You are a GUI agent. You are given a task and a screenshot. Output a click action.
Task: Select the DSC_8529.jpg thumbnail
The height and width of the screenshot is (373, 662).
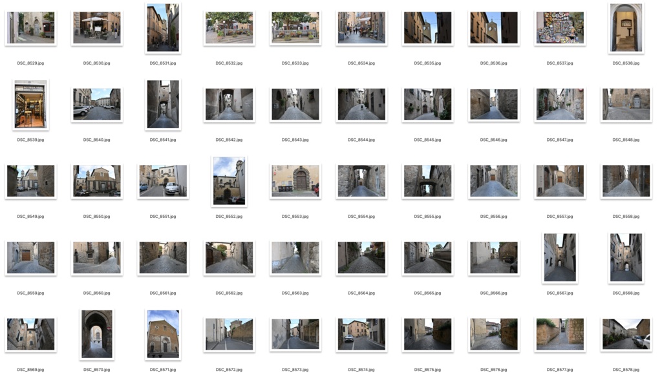[x=31, y=27]
